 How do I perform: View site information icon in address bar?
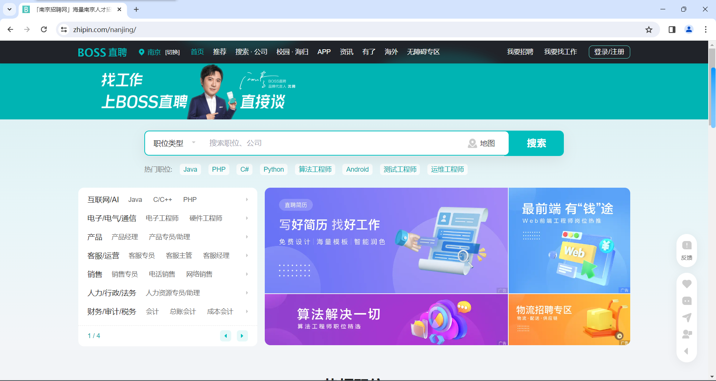click(x=64, y=29)
